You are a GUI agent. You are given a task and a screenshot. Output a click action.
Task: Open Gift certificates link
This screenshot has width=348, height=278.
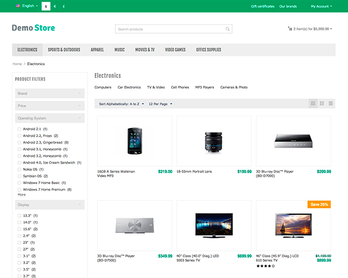(x=263, y=6)
